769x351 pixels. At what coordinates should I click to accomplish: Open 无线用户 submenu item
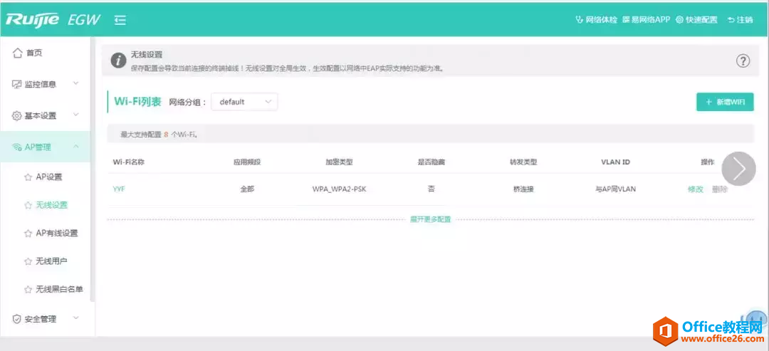51,261
